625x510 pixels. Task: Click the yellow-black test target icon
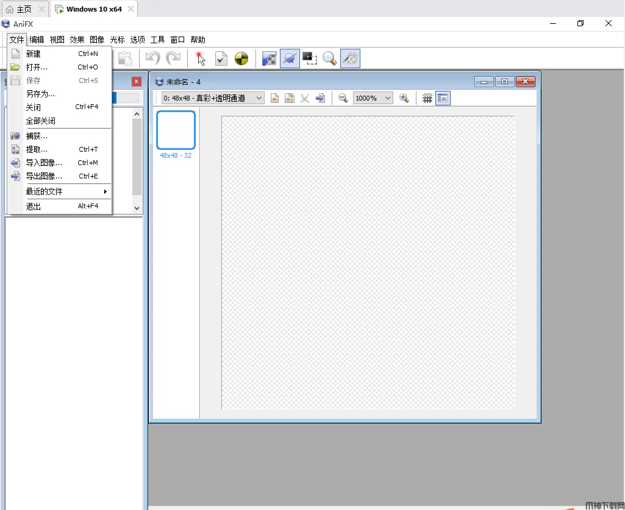pyautogui.click(x=241, y=58)
